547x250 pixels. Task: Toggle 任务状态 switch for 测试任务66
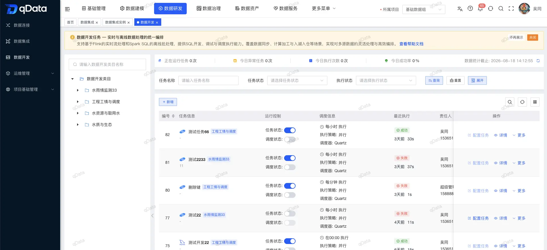(x=290, y=130)
